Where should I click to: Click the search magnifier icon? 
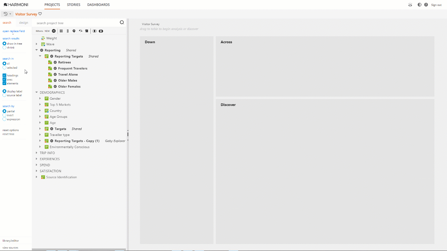tap(122, 22)
